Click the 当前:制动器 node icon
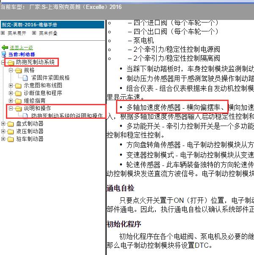Viewport: 254px width, 255px height. coord(4,54)
